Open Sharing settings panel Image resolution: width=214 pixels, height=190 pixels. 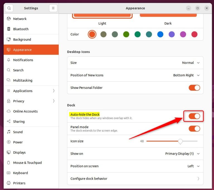coord(31,121)
